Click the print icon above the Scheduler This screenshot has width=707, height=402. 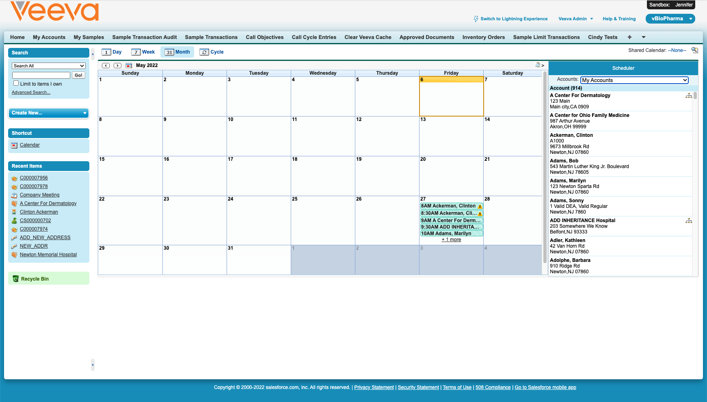point(538,65)
